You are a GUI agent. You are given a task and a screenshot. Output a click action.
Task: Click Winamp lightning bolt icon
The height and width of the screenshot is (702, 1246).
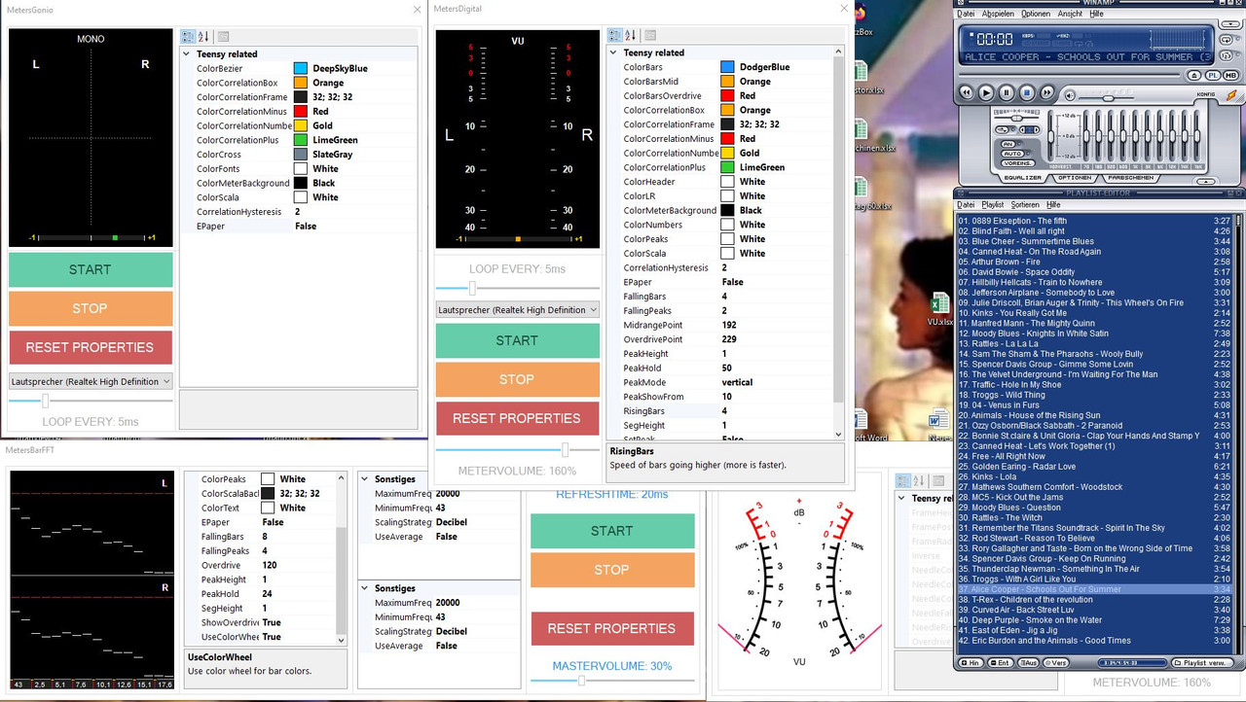(1231, 95)
